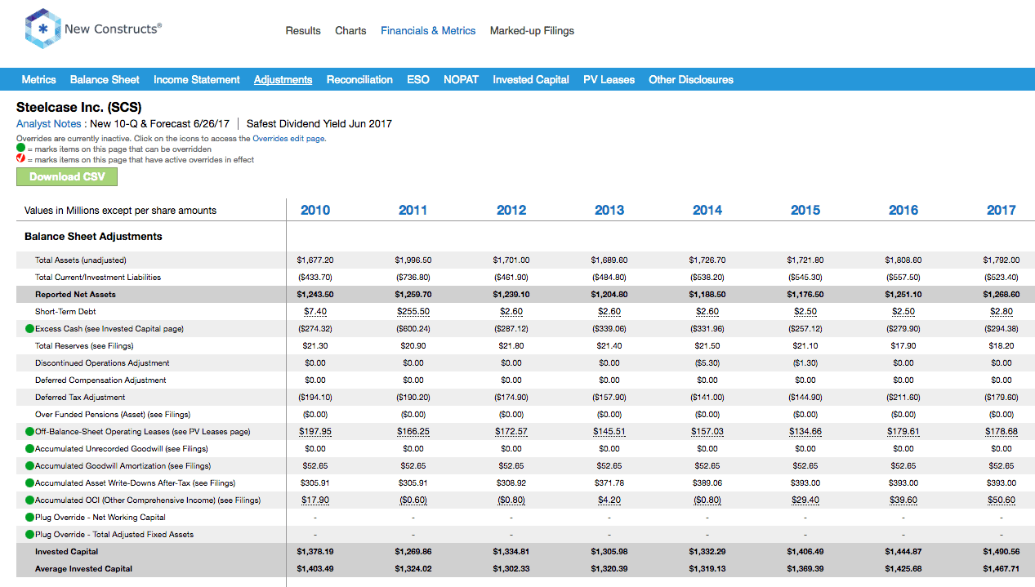Viewport: 1035px width, 587px height.
Task: Click the 2016 column year header
Action: tap(903, 211)
